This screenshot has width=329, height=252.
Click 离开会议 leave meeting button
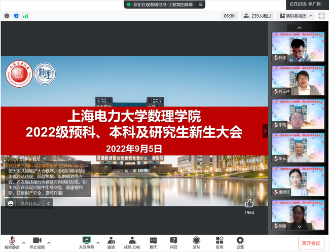point(311,243)
